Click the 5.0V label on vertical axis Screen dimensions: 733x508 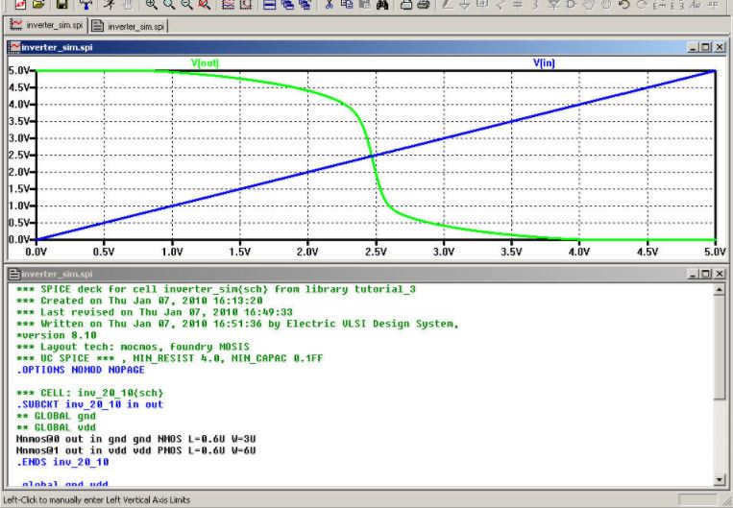click(19, 71)
